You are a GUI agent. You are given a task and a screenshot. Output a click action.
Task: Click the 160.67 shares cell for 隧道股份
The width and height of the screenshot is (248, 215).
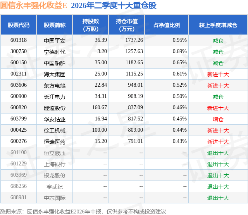(x=100, y=108)
